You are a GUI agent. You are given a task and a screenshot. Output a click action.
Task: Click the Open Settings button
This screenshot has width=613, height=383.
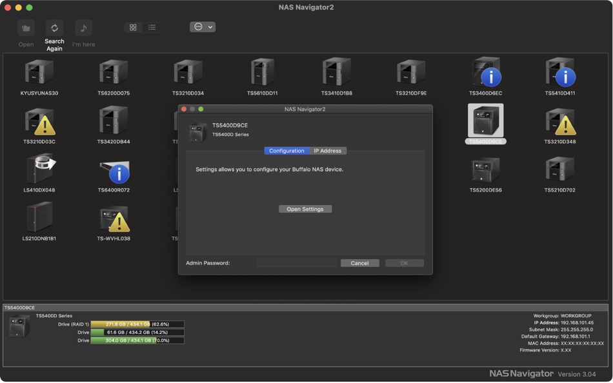pos(305,209)
